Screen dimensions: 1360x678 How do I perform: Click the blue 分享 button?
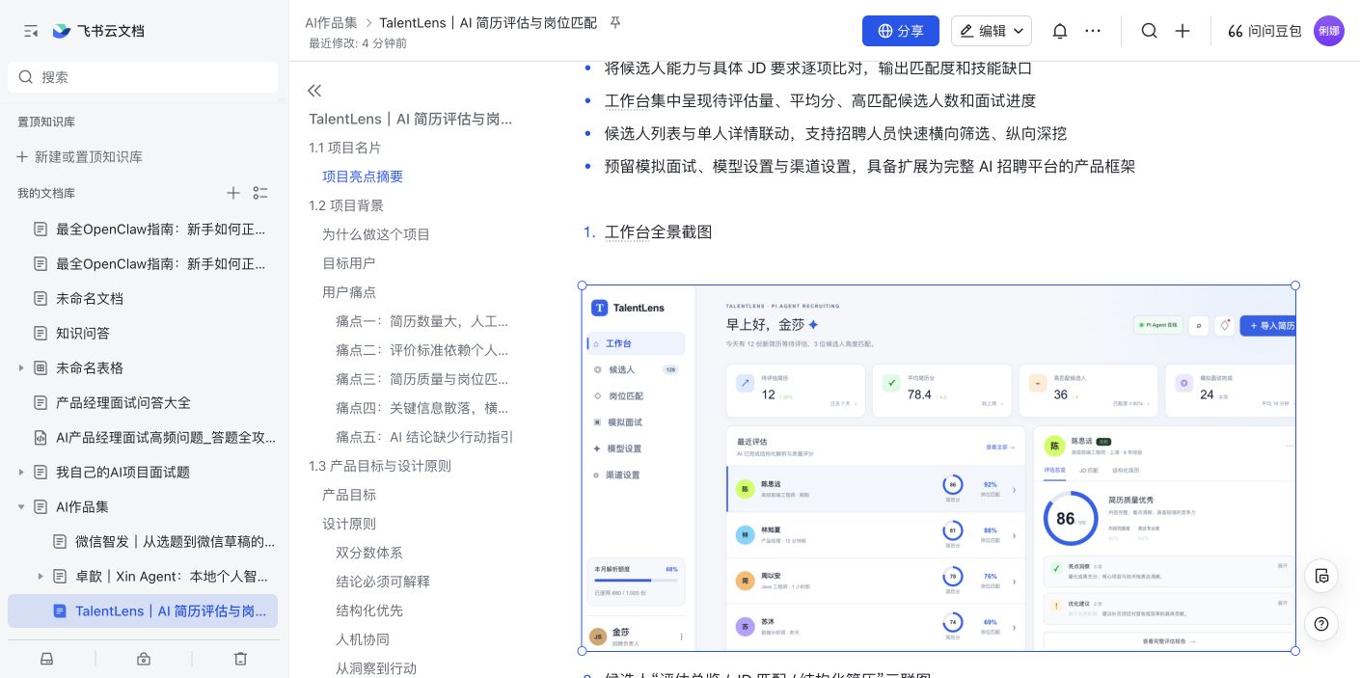[901, 31]
